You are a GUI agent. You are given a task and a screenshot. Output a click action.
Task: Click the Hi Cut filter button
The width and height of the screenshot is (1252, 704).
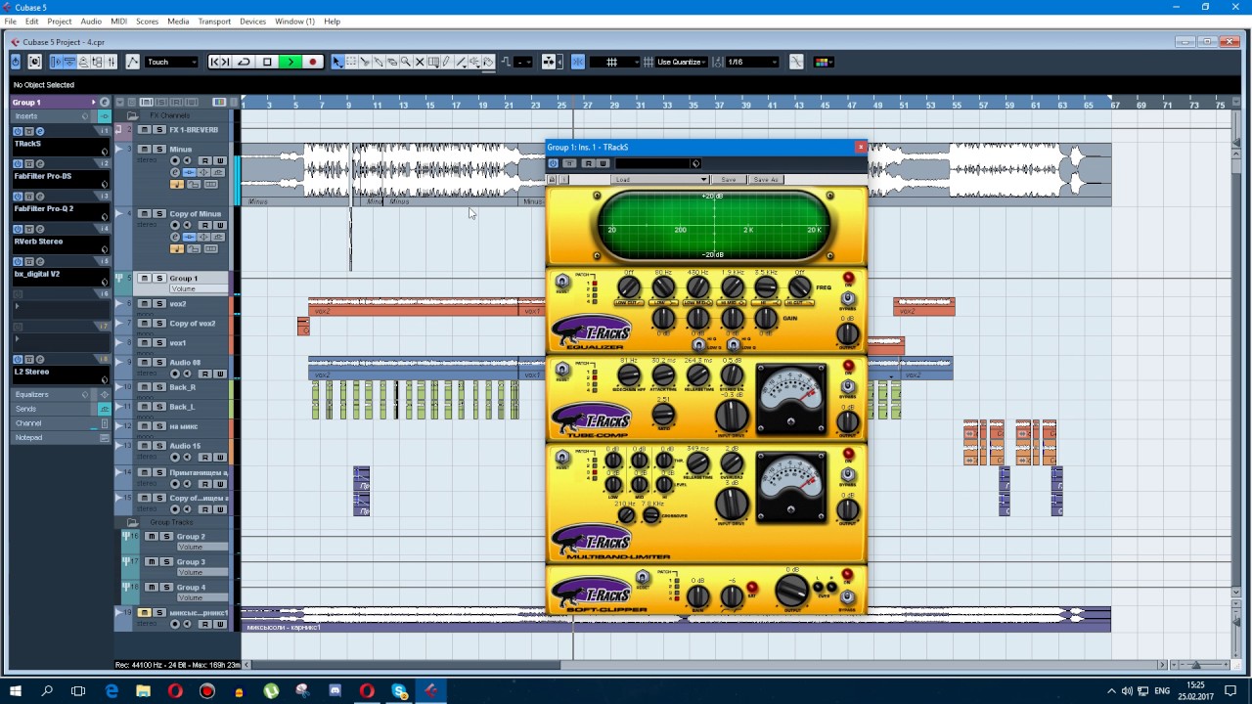[x=799, y=303]
